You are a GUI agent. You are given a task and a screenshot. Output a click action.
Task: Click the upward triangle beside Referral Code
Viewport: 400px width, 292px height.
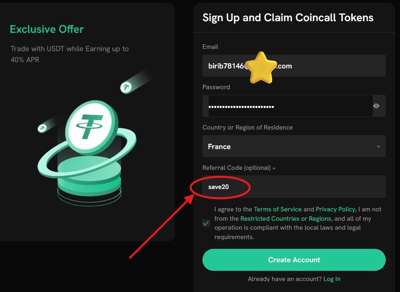(x=274, y=167)
